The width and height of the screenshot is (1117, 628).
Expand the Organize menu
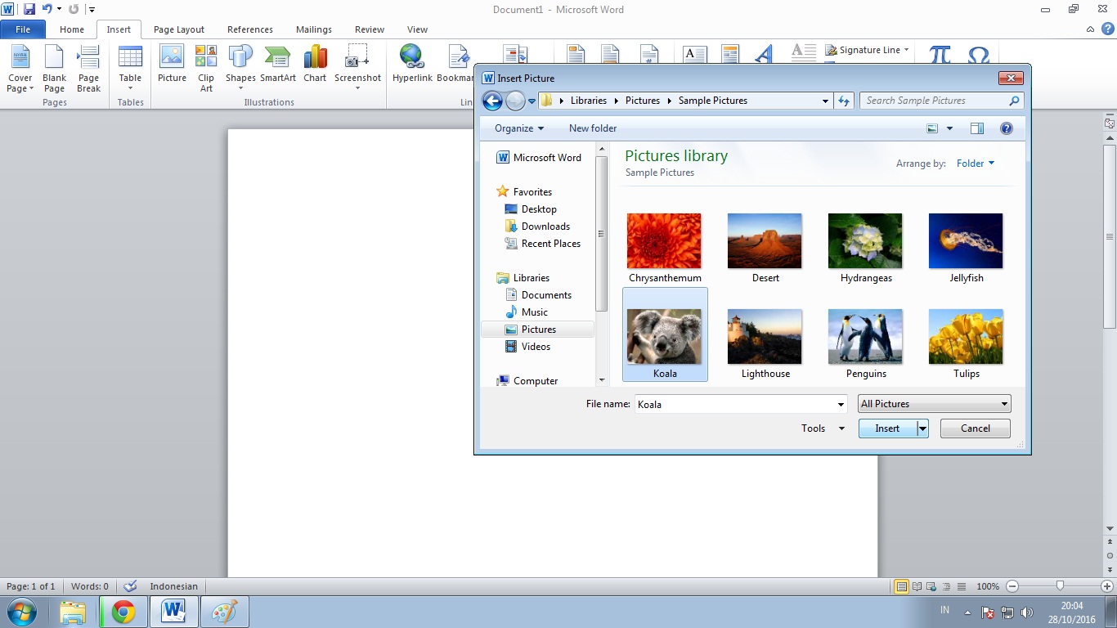(519, 128)
